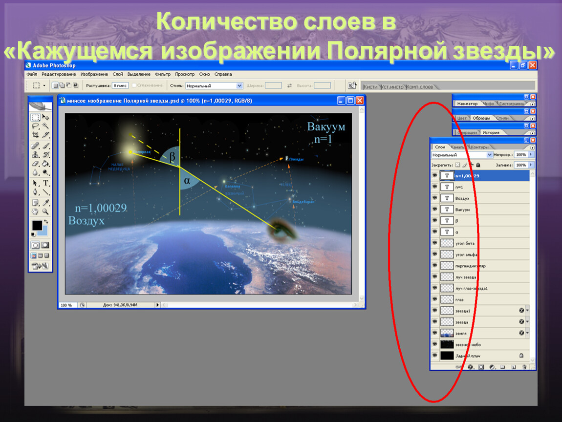
Task: Open the Файл menu
Action: 32,74
